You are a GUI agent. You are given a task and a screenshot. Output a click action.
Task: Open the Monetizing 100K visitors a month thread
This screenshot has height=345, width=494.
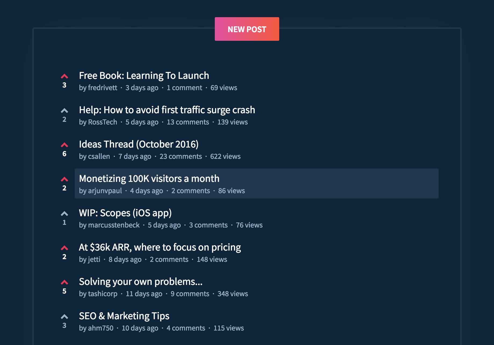149,178
